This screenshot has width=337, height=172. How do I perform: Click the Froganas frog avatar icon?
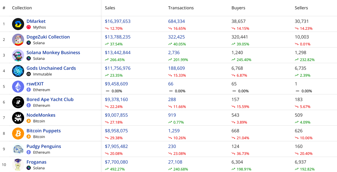(18, 165)
